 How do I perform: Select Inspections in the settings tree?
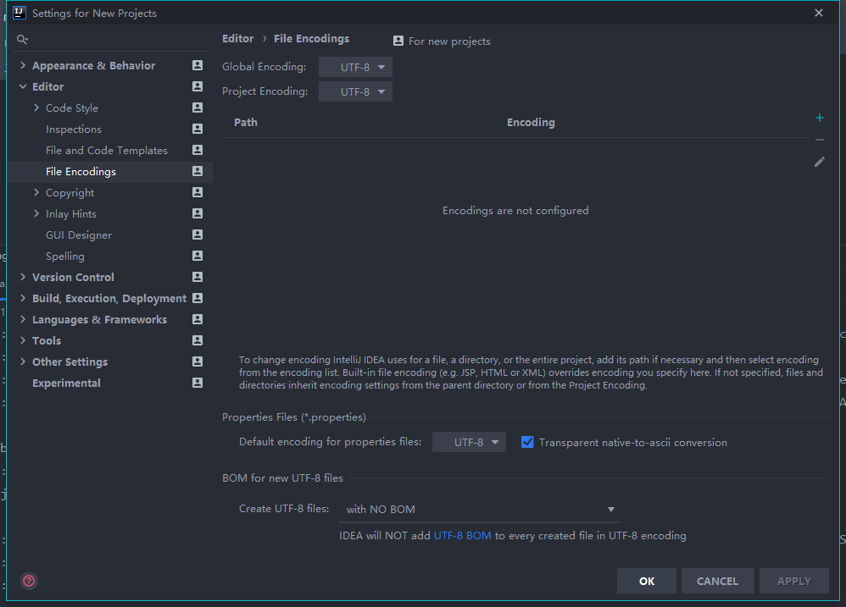pyautogui.click(x=74, y=129)
